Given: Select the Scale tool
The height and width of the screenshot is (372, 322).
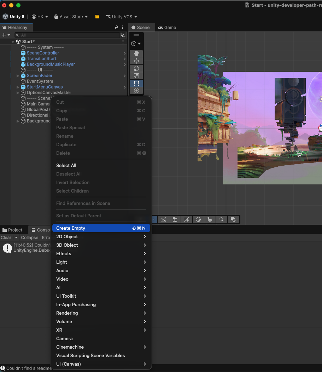Looking at the screenshot, I should coord(136,76).
